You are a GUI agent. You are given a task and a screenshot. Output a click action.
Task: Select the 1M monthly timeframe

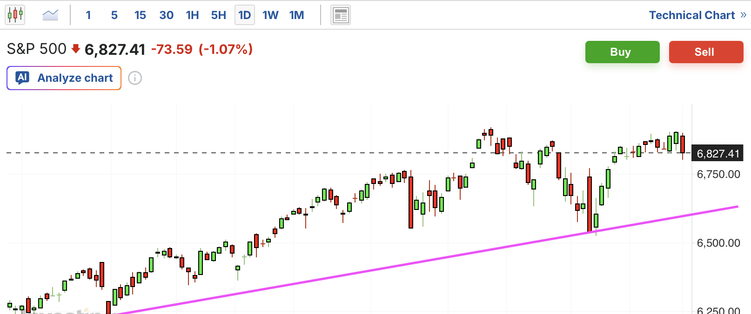click(296, 15)
